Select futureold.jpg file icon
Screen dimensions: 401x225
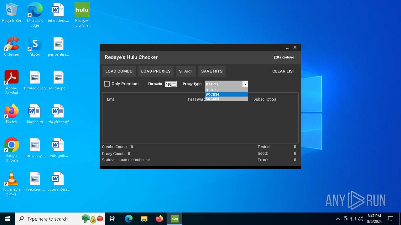35,81
